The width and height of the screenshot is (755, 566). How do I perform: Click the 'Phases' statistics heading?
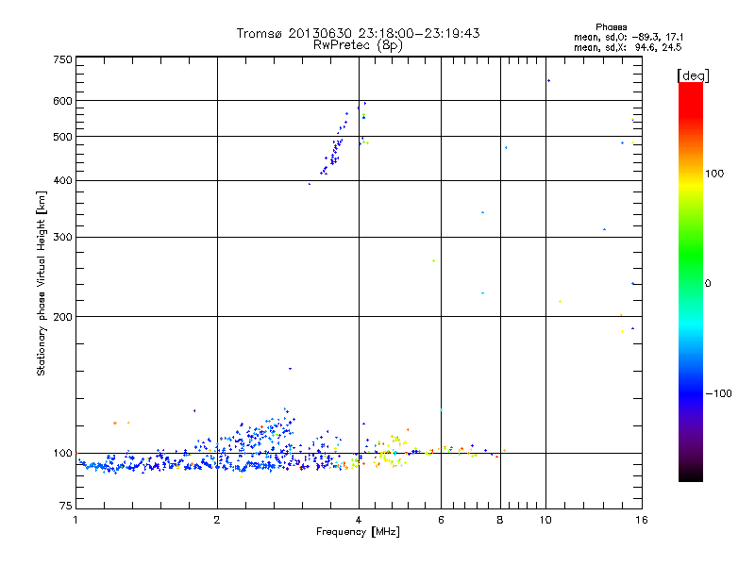[x=611, y=27]
